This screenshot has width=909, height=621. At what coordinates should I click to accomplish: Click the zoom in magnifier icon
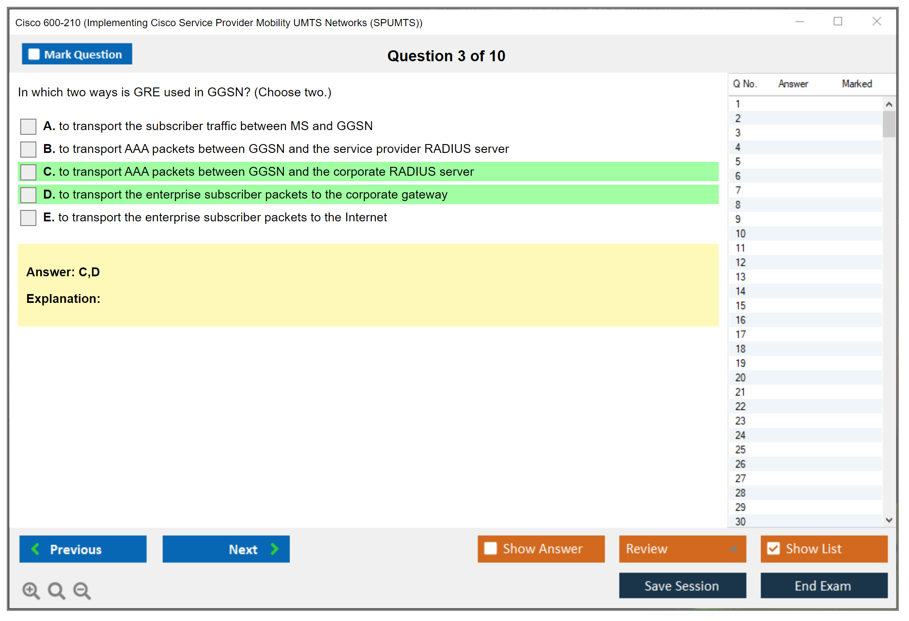31,590
